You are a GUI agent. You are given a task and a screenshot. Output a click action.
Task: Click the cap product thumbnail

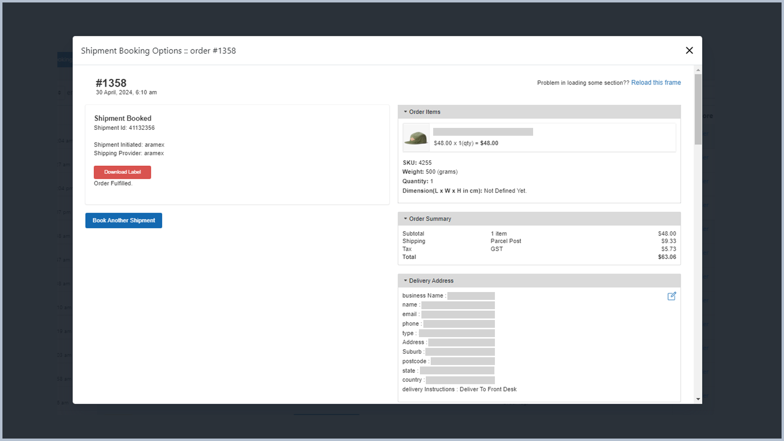tap(416, 138)
